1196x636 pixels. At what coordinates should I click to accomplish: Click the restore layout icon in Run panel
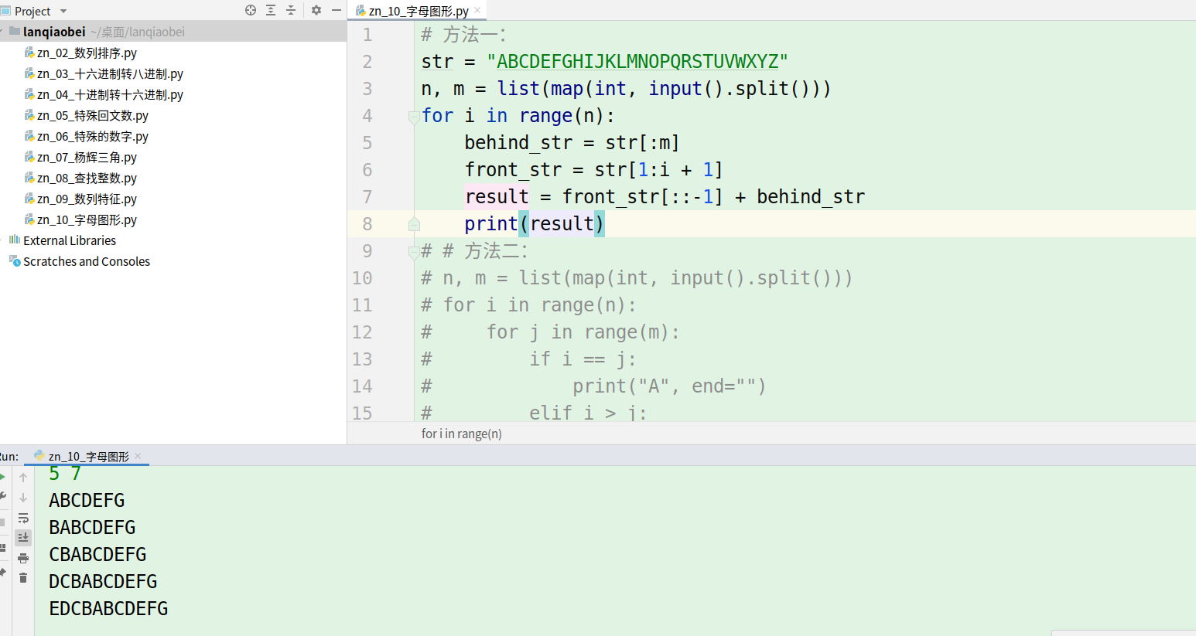coord(2,547)
